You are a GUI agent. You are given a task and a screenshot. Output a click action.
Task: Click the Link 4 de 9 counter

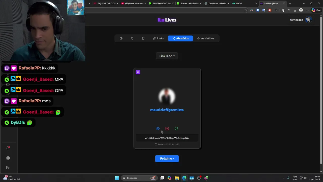click(x=167, y=56)
